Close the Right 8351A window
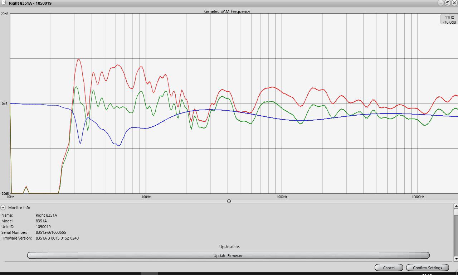The image size is (458, 275). pos(454,3)
